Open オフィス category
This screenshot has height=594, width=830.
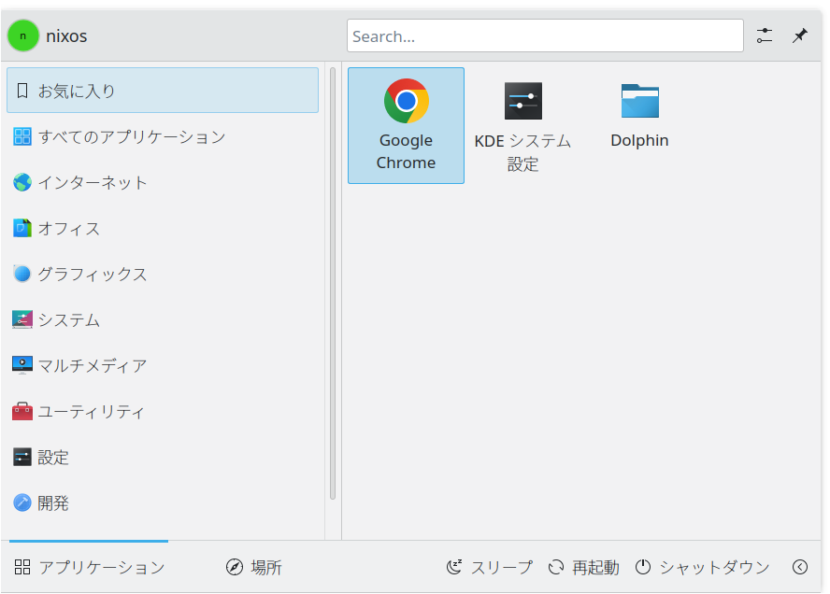click(x=163, y=229)
